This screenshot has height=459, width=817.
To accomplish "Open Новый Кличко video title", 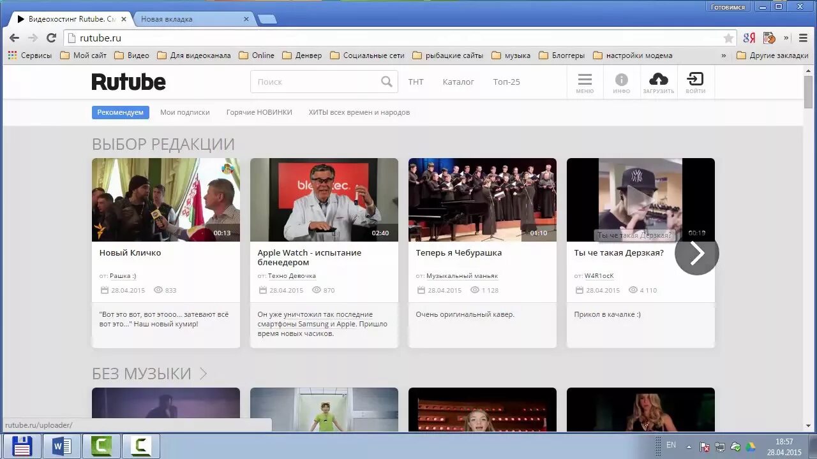I will [130, 252].
